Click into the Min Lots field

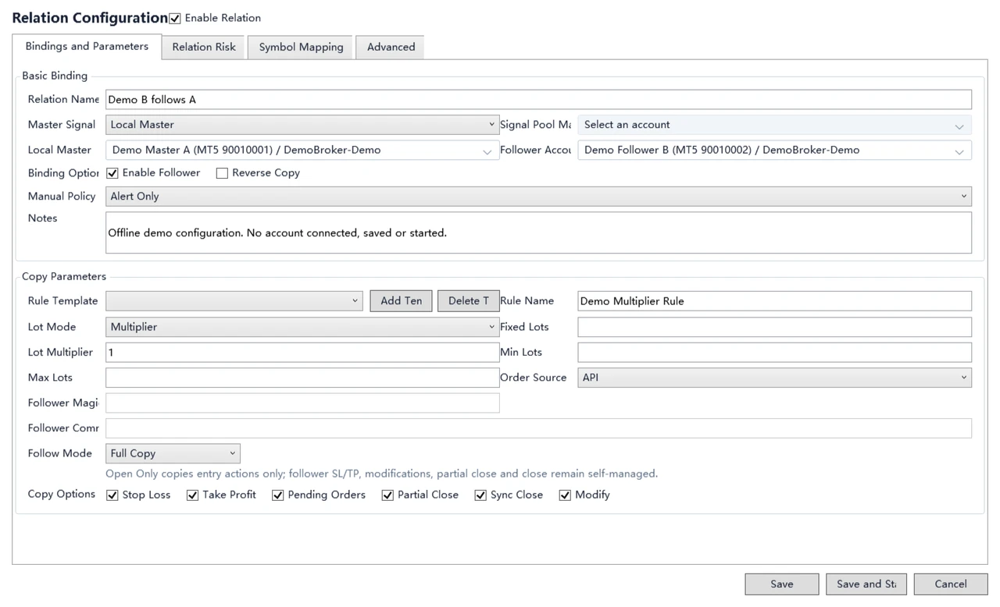774,353
